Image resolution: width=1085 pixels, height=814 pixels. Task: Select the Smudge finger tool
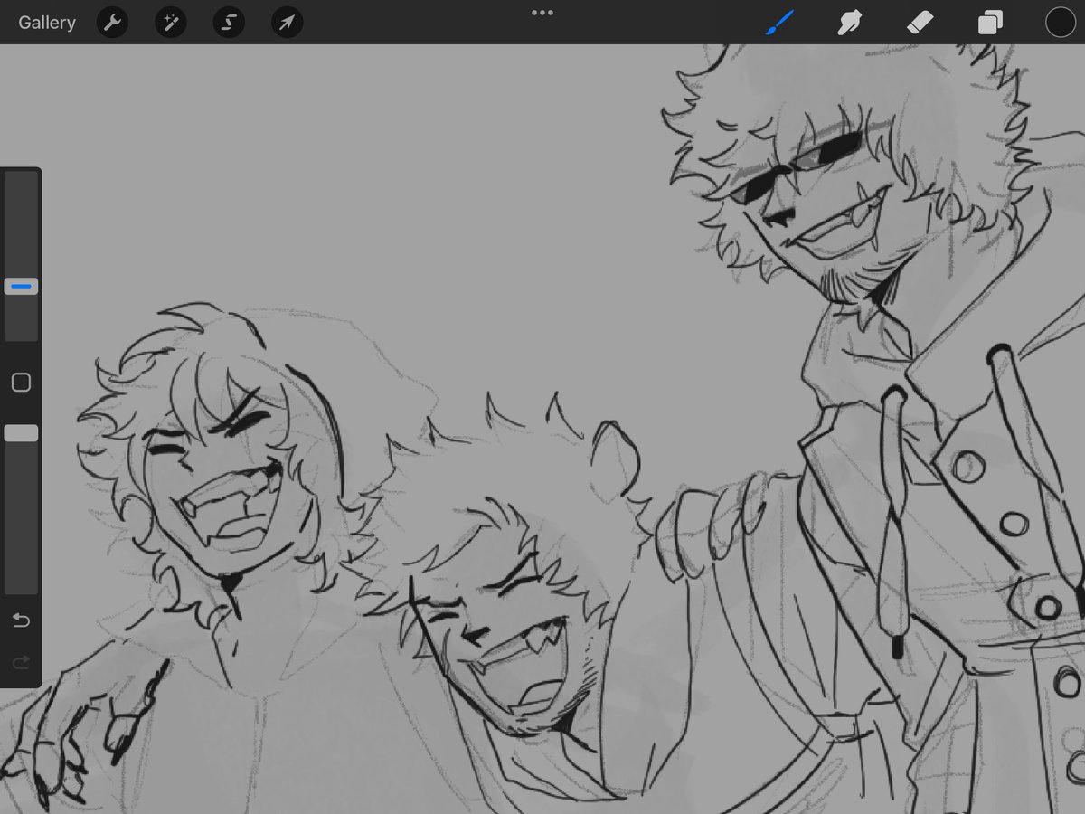click(x=849, y=23)
